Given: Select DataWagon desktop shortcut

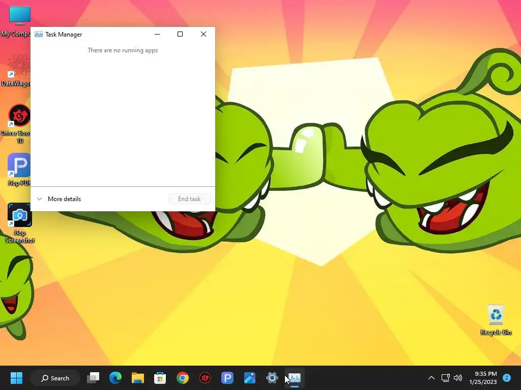Looking at the screenshot, I should [x=15, y=71].
